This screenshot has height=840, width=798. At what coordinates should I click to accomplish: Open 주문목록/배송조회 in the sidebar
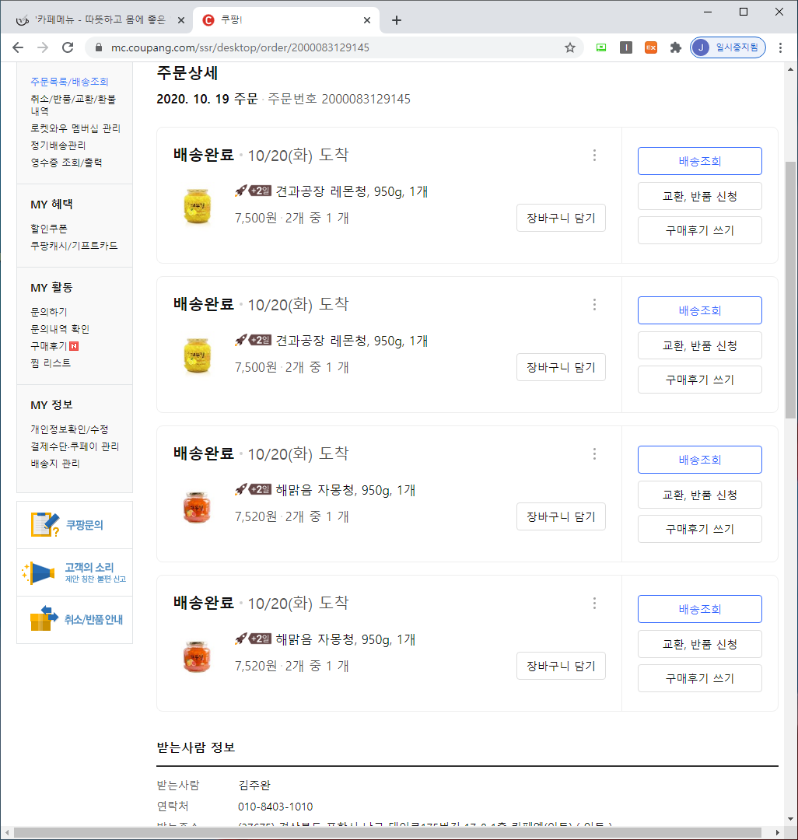[70, 82]
